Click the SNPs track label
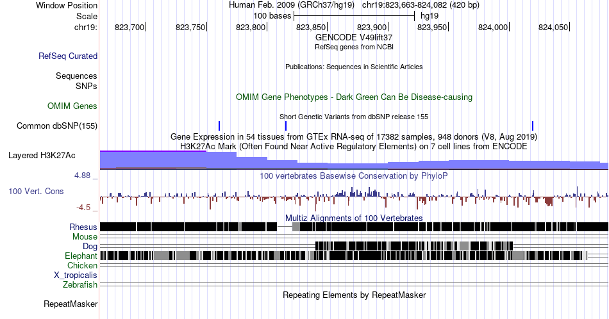The width and height of the screenshot is (609, 319). [x=87, y=86]
